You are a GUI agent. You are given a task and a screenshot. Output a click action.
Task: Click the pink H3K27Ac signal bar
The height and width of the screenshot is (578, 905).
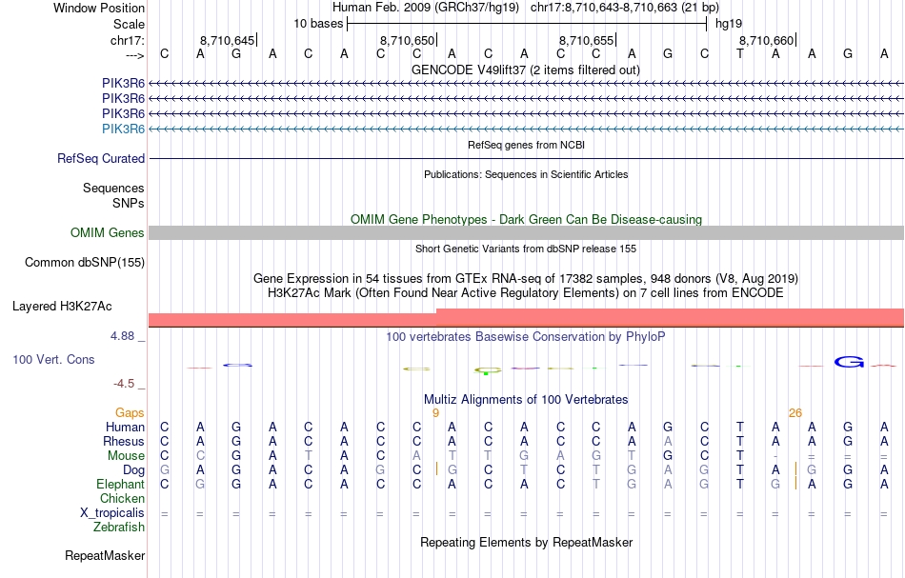point(526,317)
